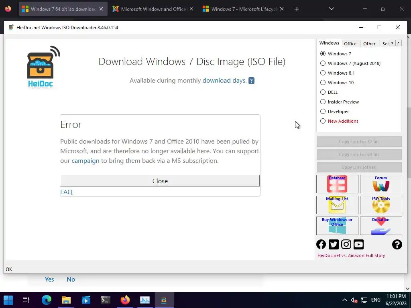Screen dimensions: 411x308
Task: Click Copy Link for 32 bit button
Action: point(359,142)
